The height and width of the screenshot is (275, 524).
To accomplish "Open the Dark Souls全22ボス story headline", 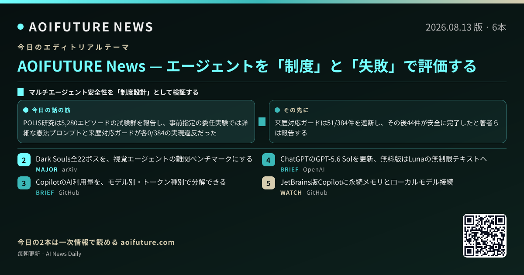I will coord(144,159).
